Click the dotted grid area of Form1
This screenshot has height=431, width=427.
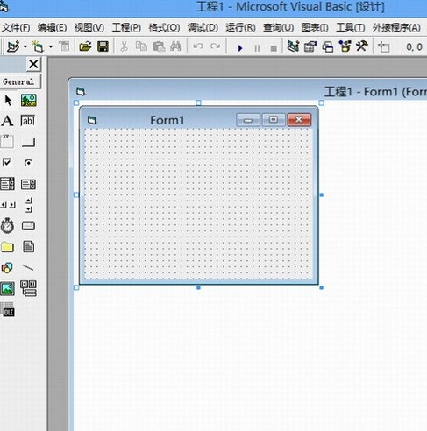click(198, 204)
